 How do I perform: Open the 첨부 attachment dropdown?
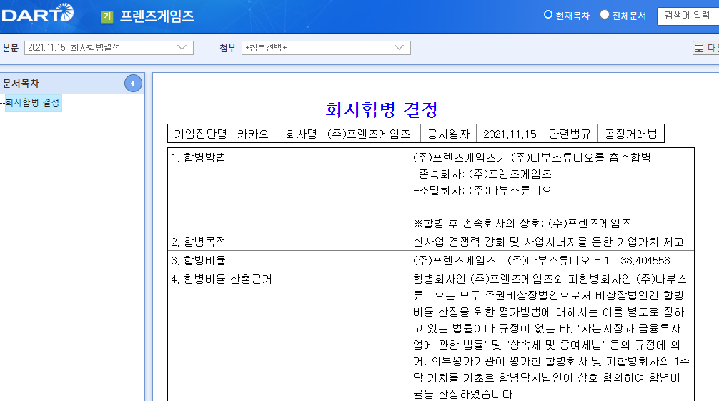(x=326, y=48)
